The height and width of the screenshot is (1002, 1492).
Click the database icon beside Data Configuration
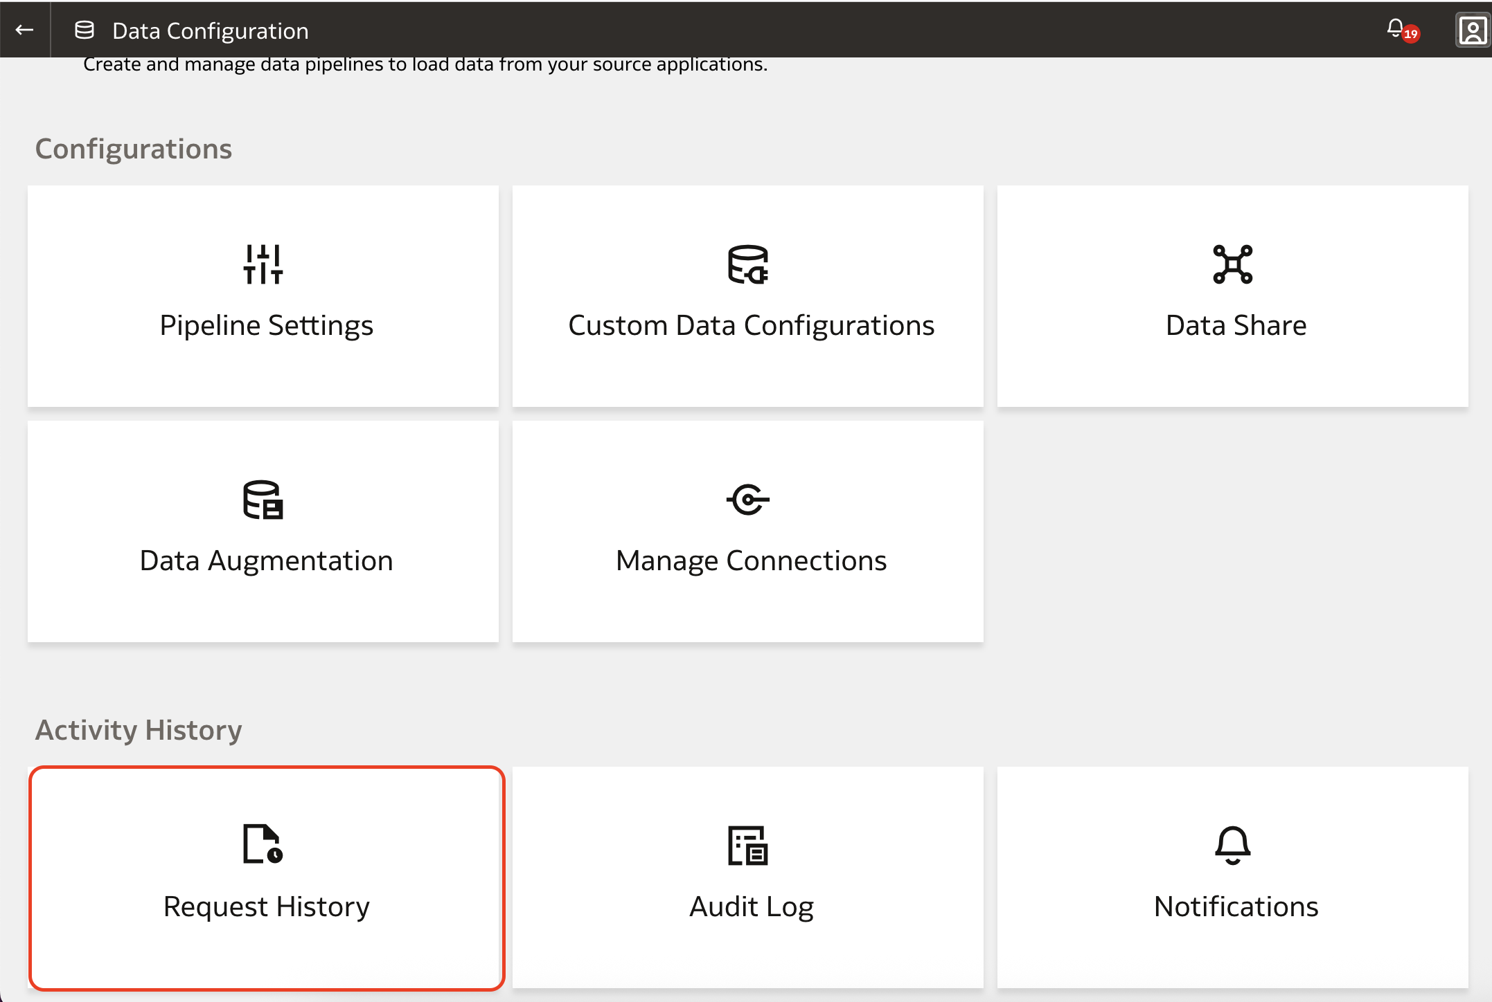pyautogui.click(x=85, y=30)
